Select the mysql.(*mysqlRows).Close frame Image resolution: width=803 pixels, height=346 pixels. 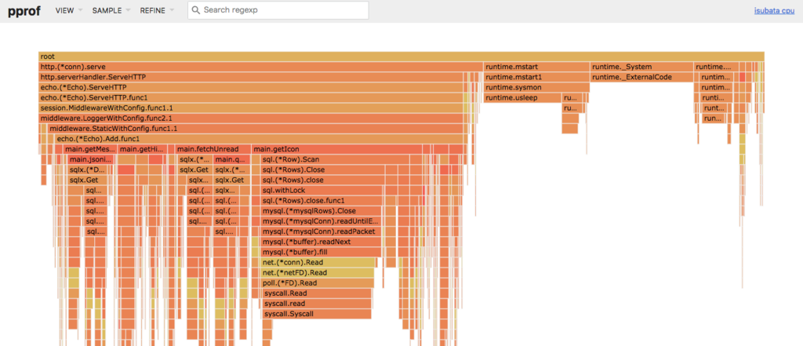click(322, 211)
